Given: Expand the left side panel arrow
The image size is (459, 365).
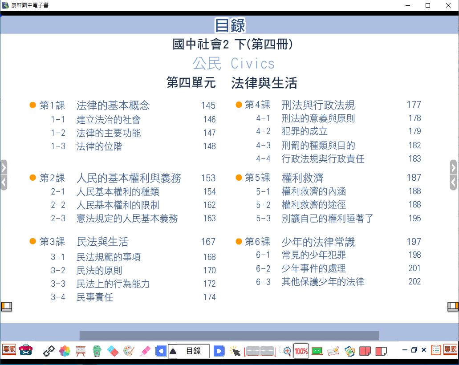Looking at the screenshot, I should 4,168.
